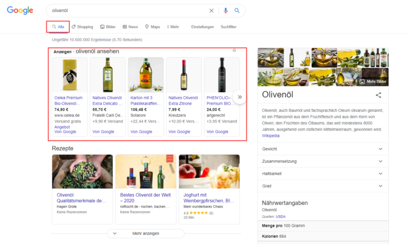The height and width of the screenshot is (244, 407).
Task: Open the Joghurt mit Weinbergpfirsichen recipe link
Action: tap(209, 198)
